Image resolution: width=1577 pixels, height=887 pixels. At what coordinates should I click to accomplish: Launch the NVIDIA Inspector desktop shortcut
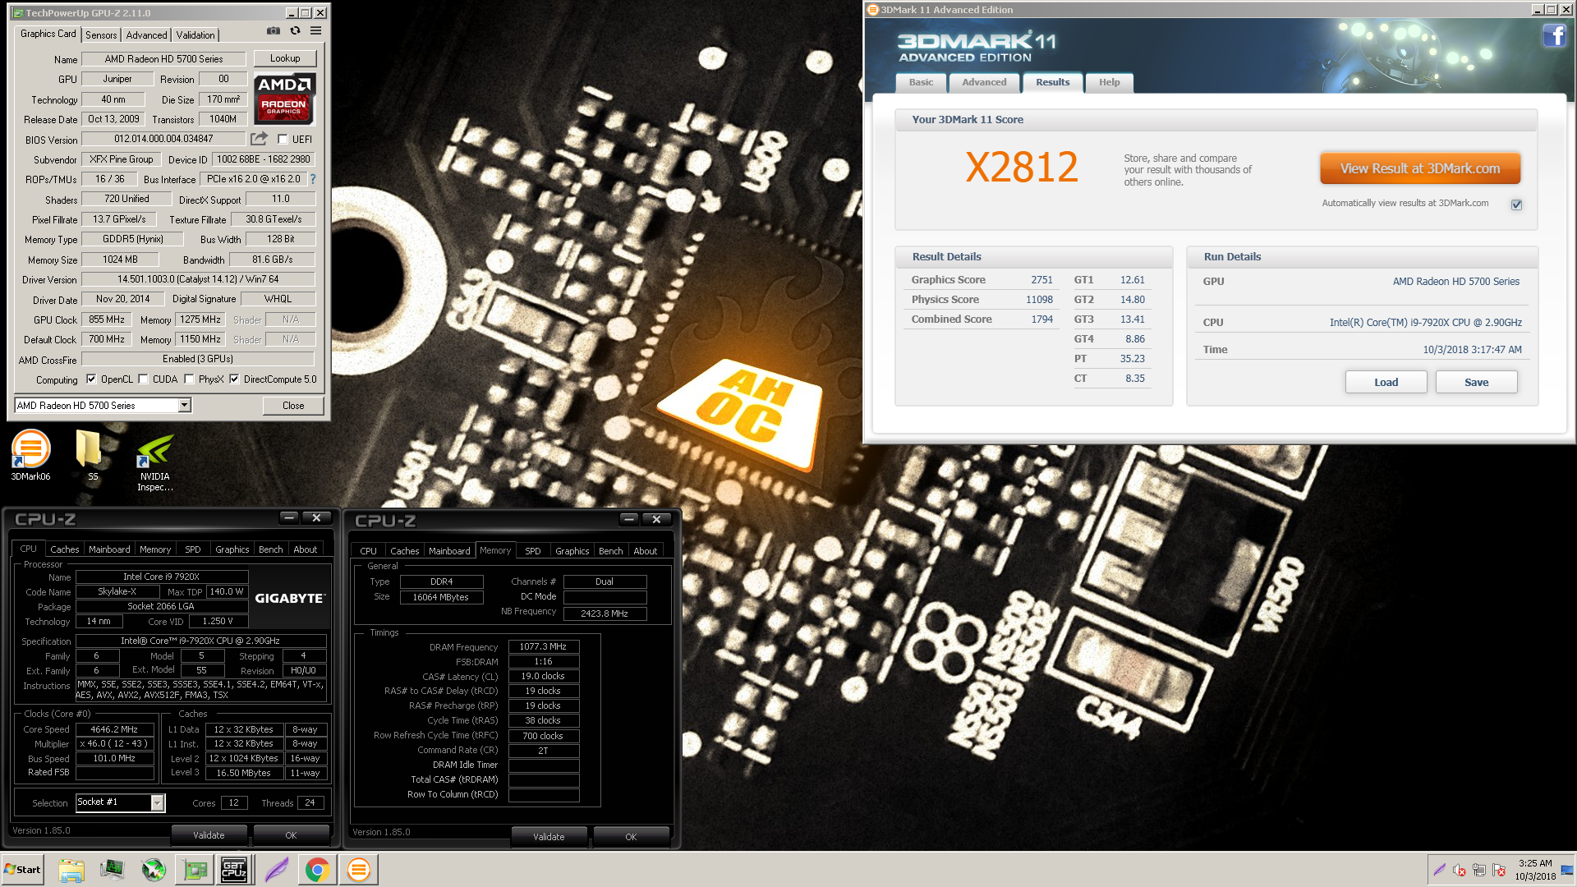pyautogui.click(x=154, y=462)
